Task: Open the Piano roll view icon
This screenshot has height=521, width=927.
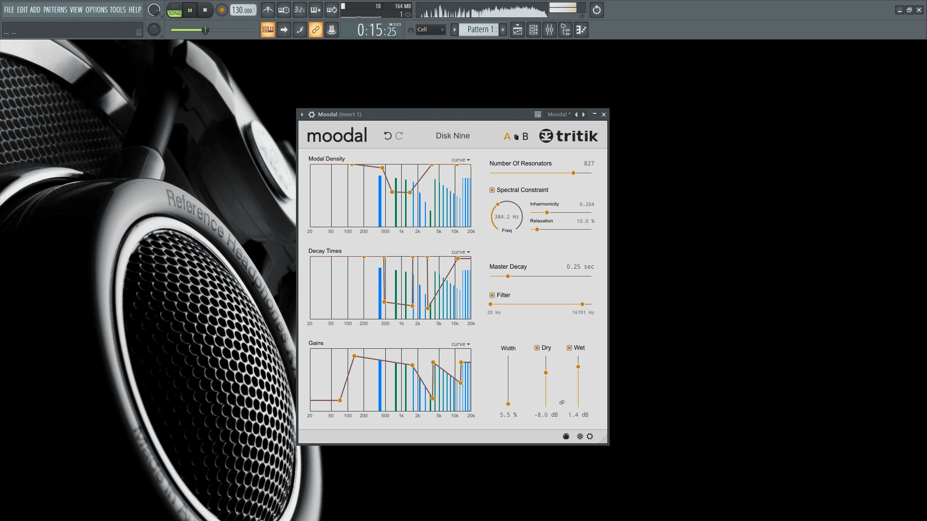Action: click(581, 30)
